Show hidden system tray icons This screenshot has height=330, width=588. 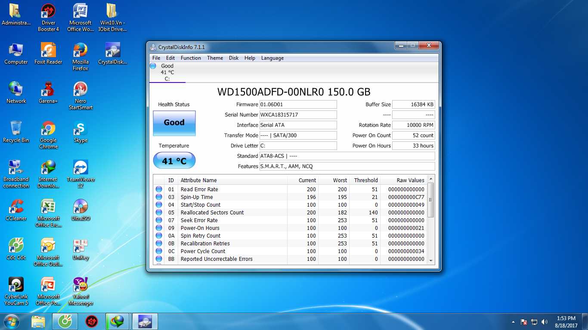[x=513, y=322]
